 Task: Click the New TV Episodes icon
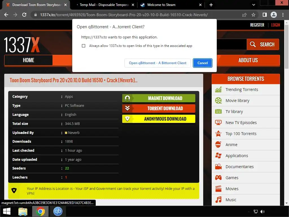[x=218, y=123]
